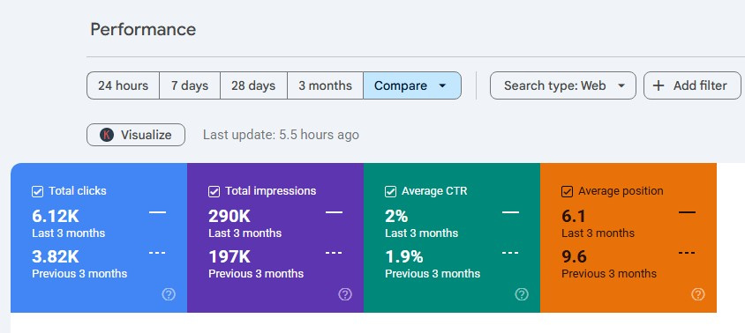The image size is (745, 333).
Task: Click the 3.82K previous clicks value
Action: (x=56, y=257)
